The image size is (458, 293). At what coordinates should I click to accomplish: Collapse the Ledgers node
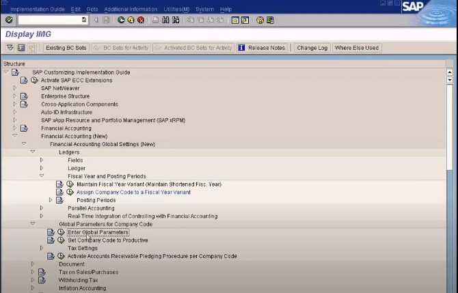pyautogui.click(x=33, y=152)
